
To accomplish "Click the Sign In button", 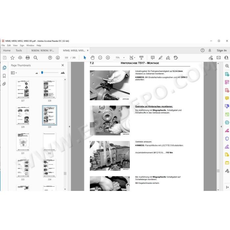I will [x=221, y=50].
